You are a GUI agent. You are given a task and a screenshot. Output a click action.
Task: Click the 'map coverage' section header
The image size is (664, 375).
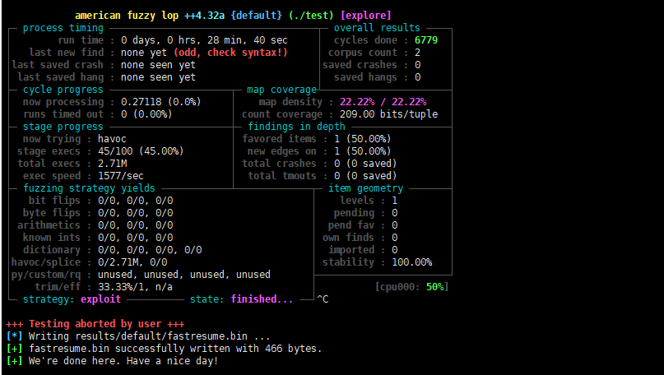282,90
